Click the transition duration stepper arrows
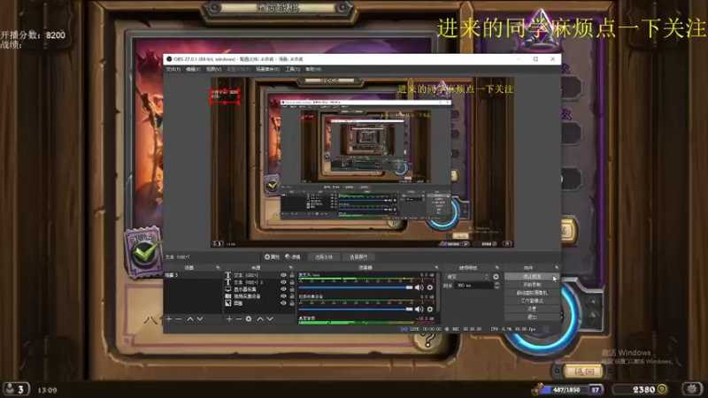This screenshot has width=708, height=398. [x=496, y=286]
